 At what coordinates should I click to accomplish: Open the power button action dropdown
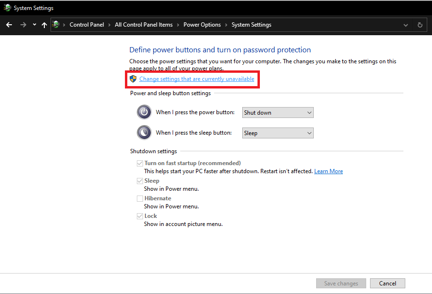click(x=278, y=113)
